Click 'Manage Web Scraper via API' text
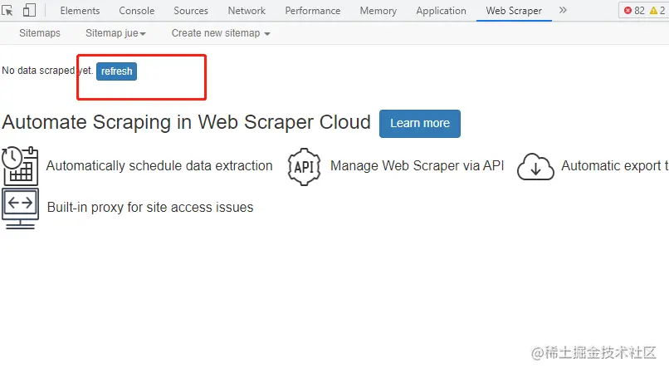Image resolution: width=669 pixels, height=373 pixels. [417, 166]
